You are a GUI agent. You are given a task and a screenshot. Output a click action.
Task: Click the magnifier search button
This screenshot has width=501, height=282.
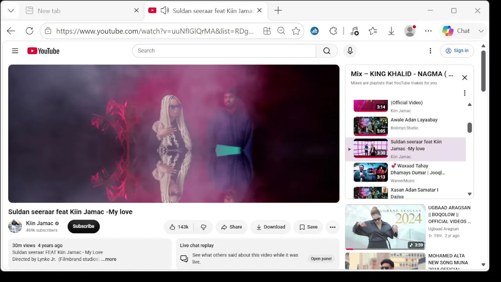point(327,51)
